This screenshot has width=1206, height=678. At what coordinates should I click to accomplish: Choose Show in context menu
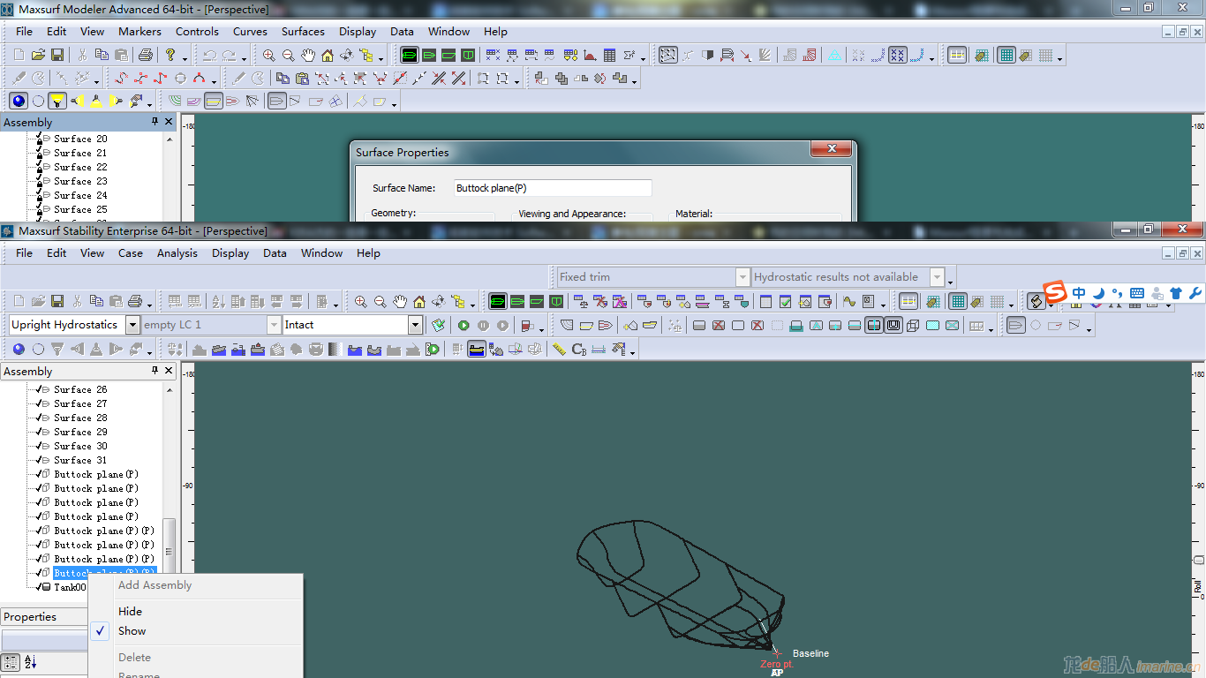click(x=196, y=630)
